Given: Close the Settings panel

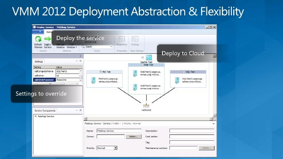Looking at the screenshot, I should pos(81,61).
